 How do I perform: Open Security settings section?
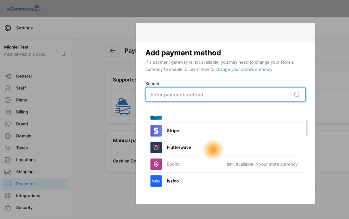click(x=24, y=208)
